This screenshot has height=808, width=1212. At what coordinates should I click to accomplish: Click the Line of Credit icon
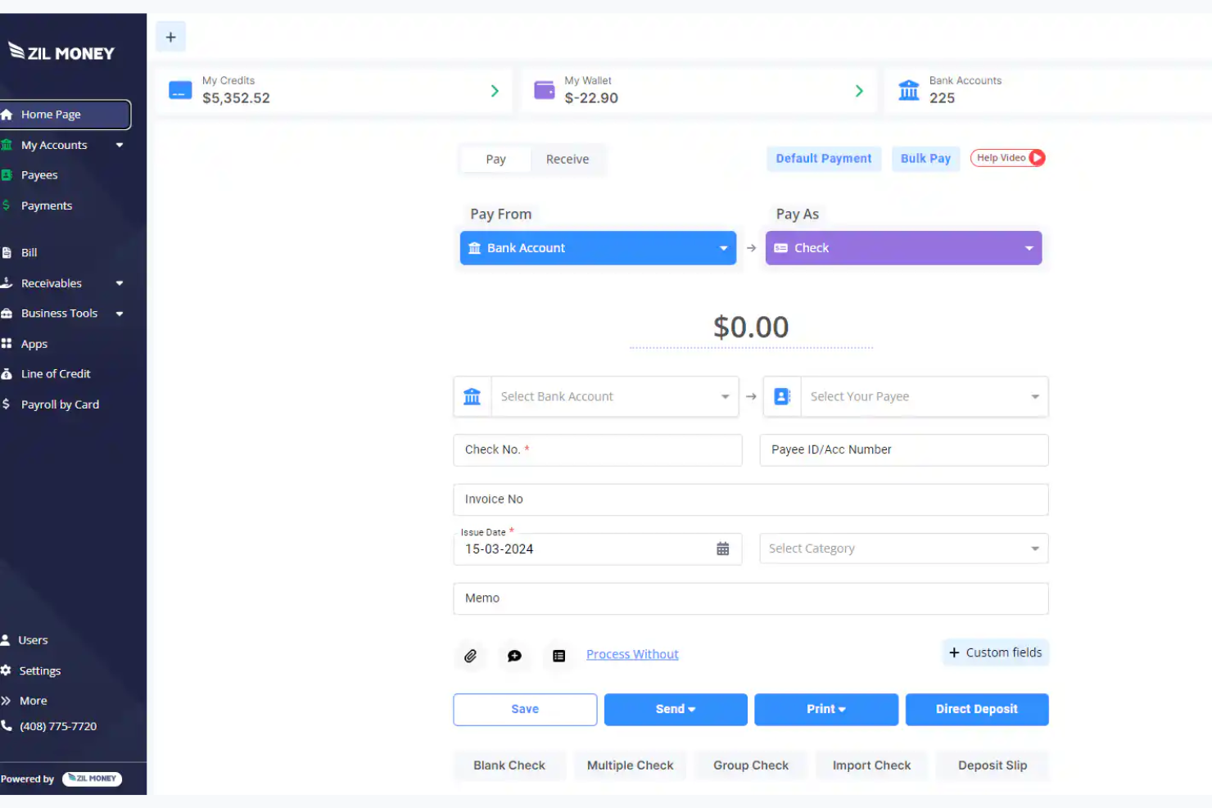tap(7, 374)
